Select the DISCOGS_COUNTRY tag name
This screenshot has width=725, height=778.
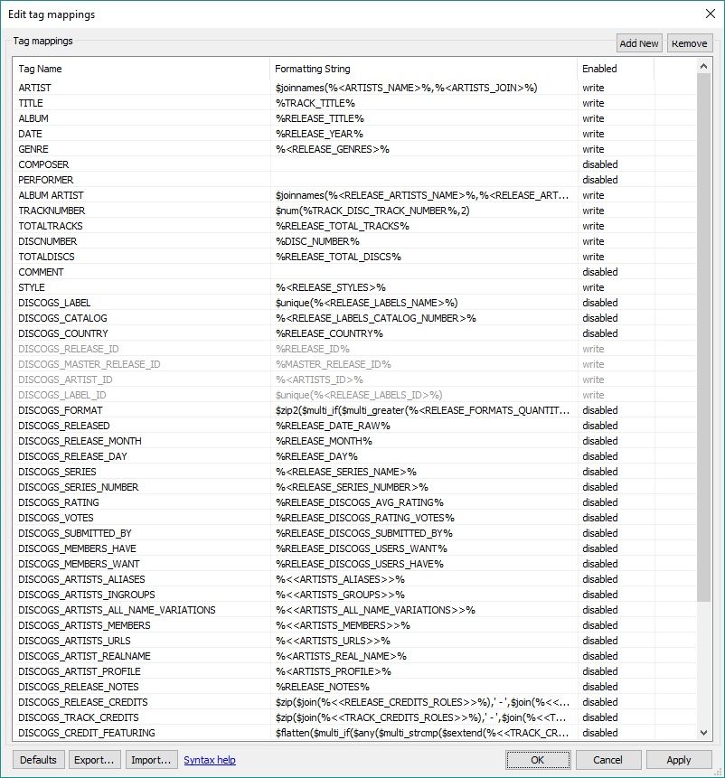point(63,333)
